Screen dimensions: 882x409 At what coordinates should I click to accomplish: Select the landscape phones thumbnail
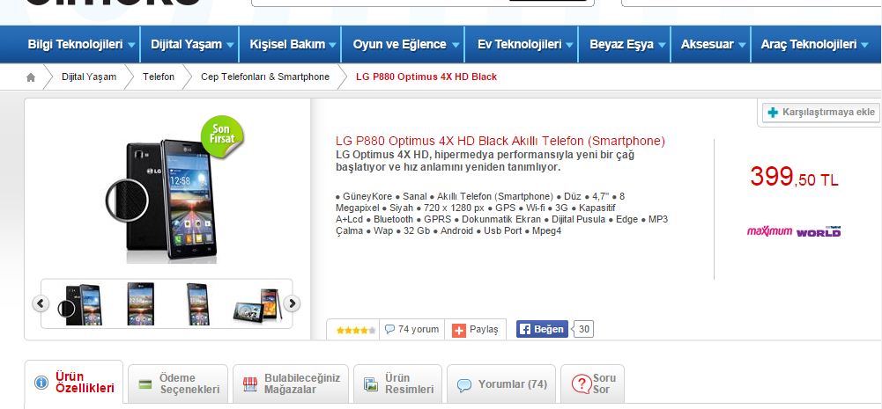[x=257, y=304]
